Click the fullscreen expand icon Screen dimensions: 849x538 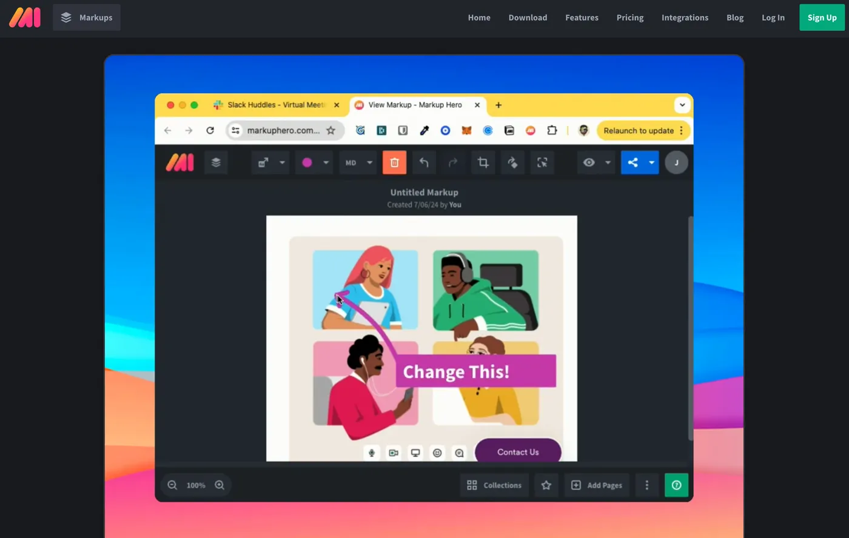coord(542,162)
